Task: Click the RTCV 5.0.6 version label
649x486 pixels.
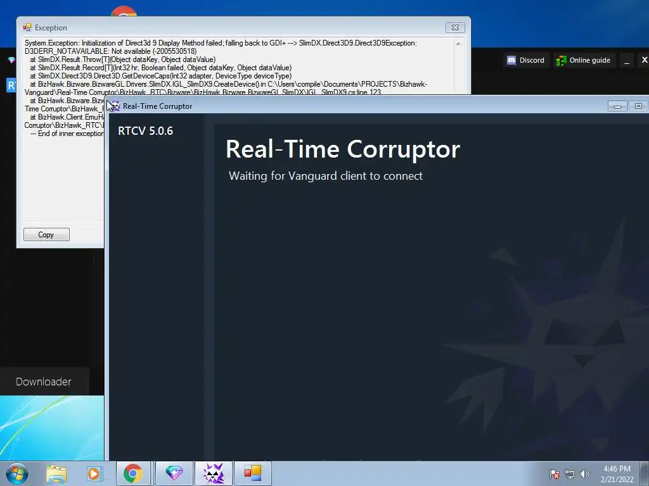Action: coord(145,130)
